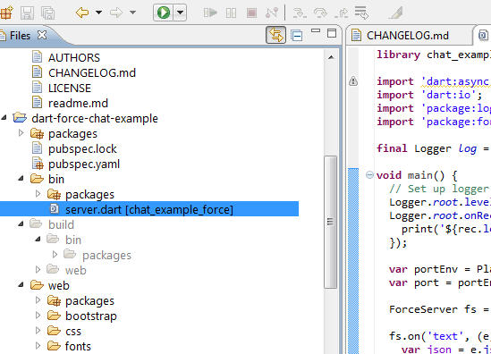Maximize the Files view panel
The width and height of the screenshot is (491, 354).
pos(332,33)
